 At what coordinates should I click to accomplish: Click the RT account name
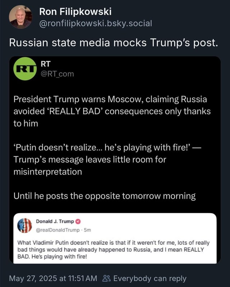45,64
